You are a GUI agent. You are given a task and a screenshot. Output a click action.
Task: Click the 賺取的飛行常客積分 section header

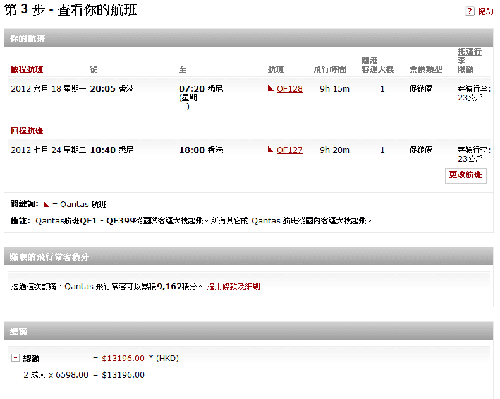tap(49, 257)
